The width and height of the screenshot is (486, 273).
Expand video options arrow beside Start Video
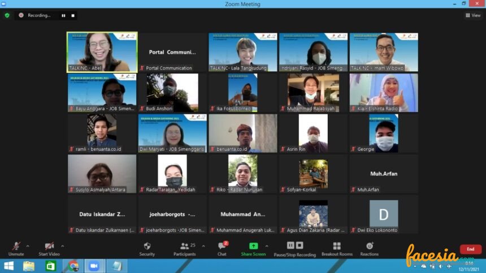(62, 246)
